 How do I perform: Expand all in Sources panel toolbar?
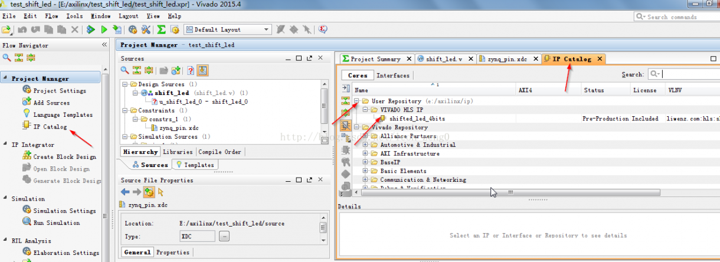pyautogui.click(x=148, y=70)
